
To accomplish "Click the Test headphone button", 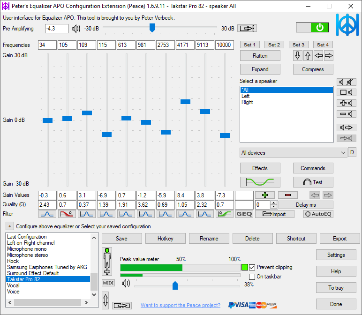I will [313, 182].
